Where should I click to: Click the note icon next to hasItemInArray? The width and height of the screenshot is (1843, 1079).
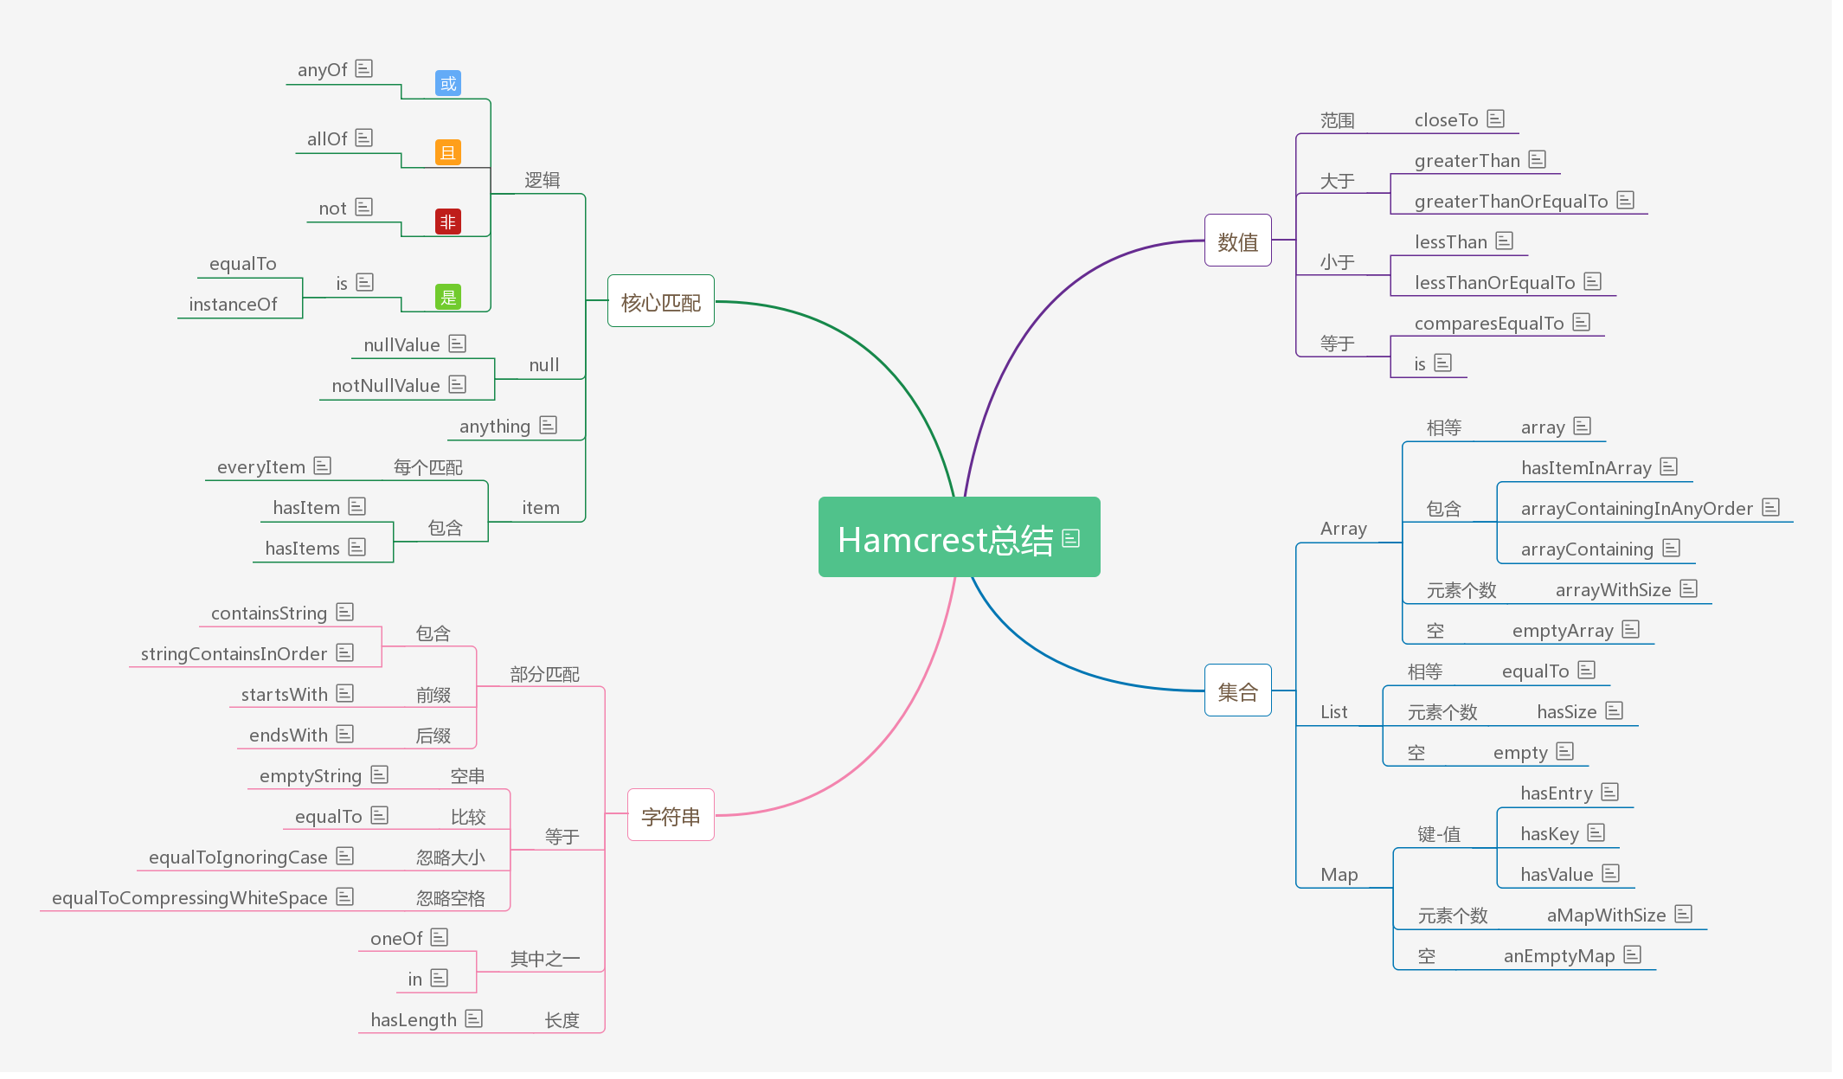tap(1669, 466)
